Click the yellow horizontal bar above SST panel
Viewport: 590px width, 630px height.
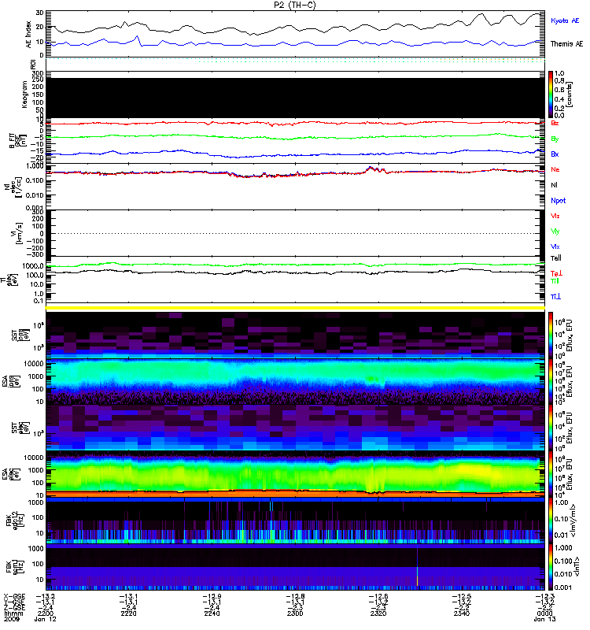pyautogui.click(x=295, y=308)
